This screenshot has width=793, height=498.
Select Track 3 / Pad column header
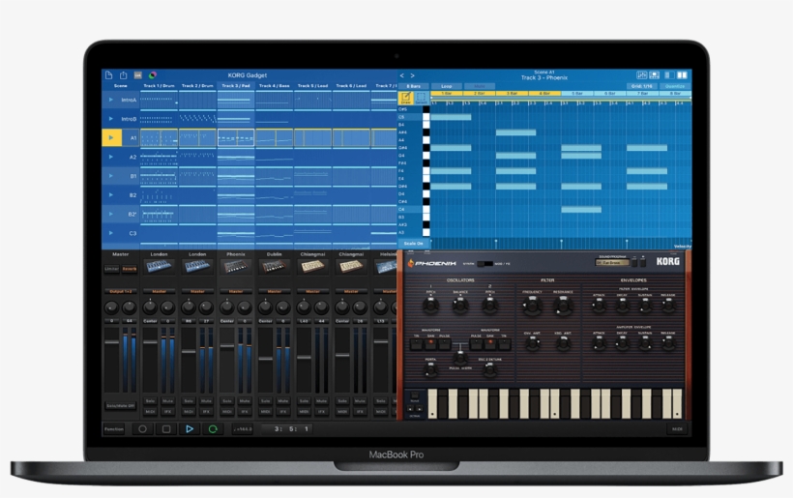pyautogui.click(x=236, y=86)
